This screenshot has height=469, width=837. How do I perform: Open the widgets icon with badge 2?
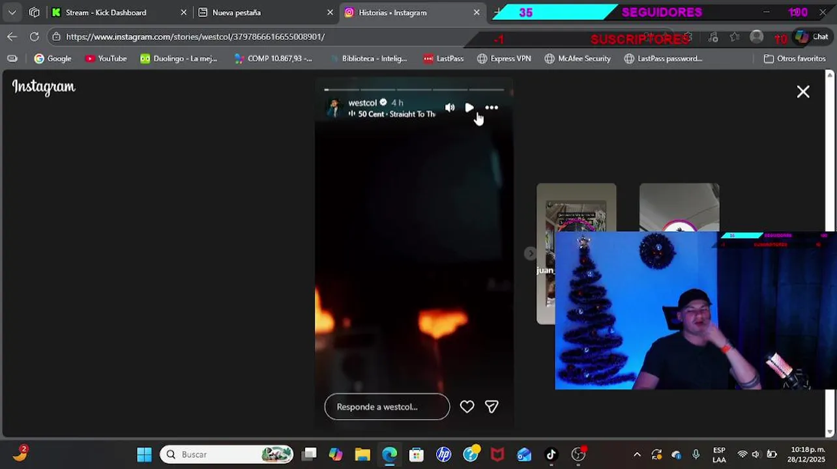20,454
